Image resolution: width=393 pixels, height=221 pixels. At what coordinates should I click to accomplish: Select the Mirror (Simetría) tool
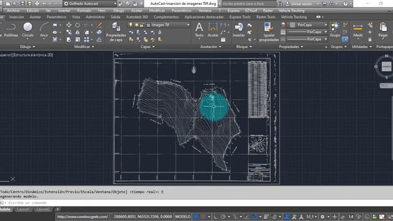point(77,33)
